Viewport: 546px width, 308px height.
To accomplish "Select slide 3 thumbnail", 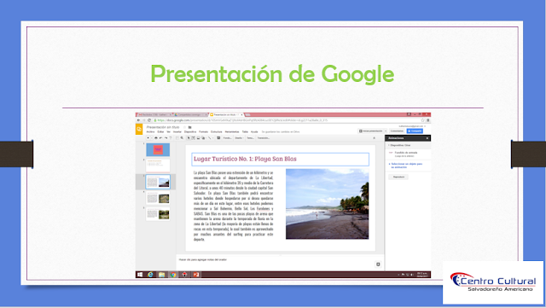I will 158,182.
